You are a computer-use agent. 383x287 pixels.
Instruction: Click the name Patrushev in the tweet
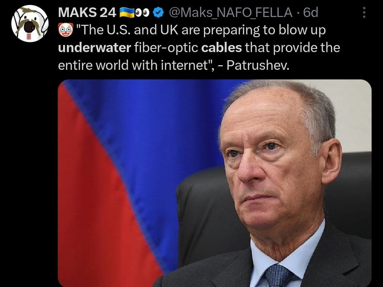(258, 65)
